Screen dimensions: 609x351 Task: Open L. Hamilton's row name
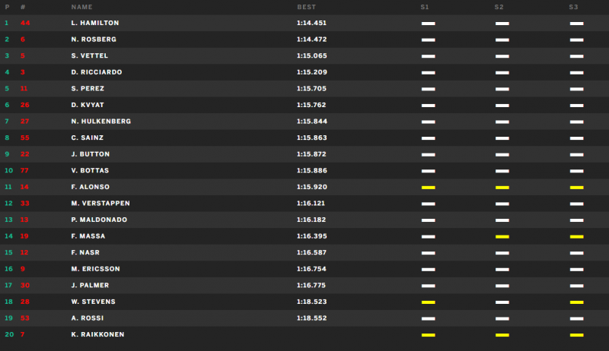[x=95, y=23]
